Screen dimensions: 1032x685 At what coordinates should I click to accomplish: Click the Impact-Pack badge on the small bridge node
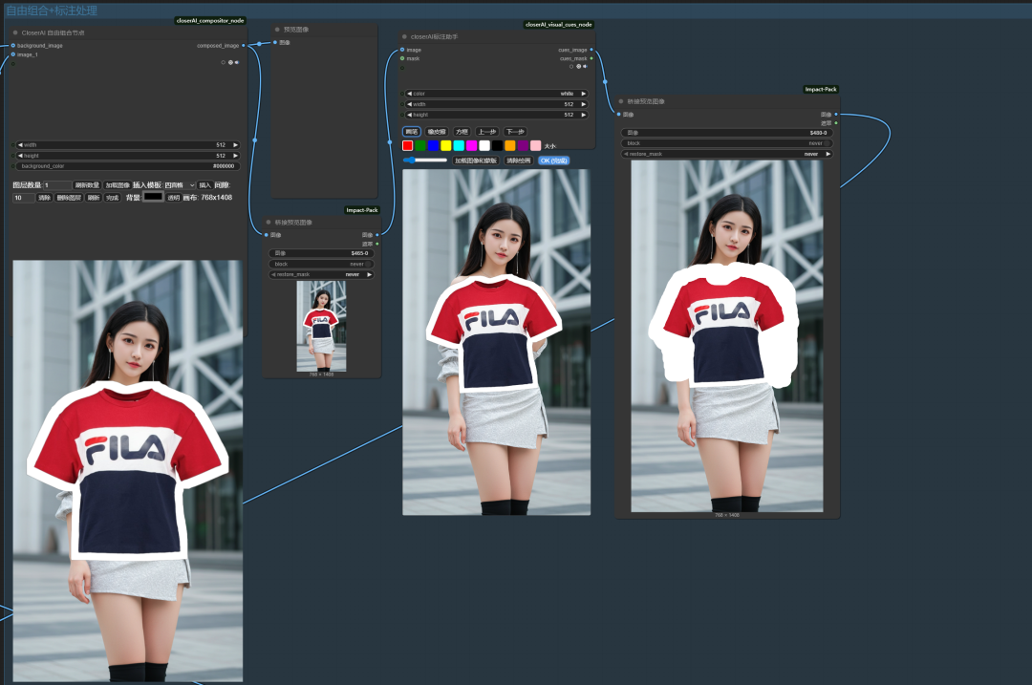point(362,210)
